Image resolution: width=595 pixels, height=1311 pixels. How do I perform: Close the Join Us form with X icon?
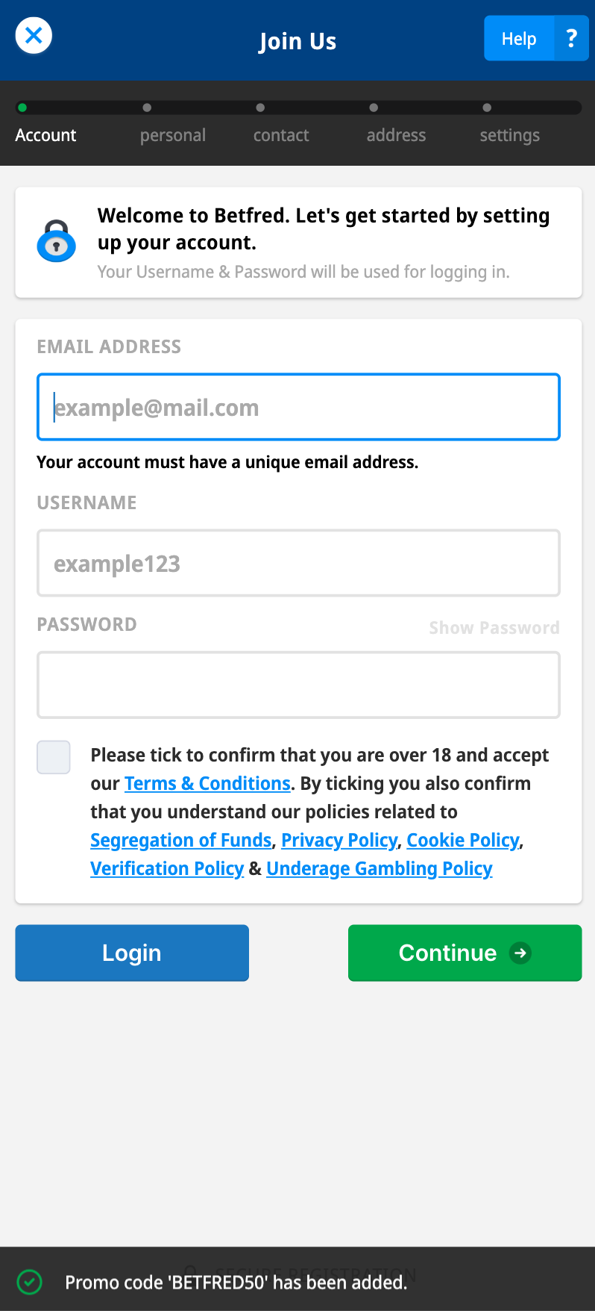coord(34,35)
